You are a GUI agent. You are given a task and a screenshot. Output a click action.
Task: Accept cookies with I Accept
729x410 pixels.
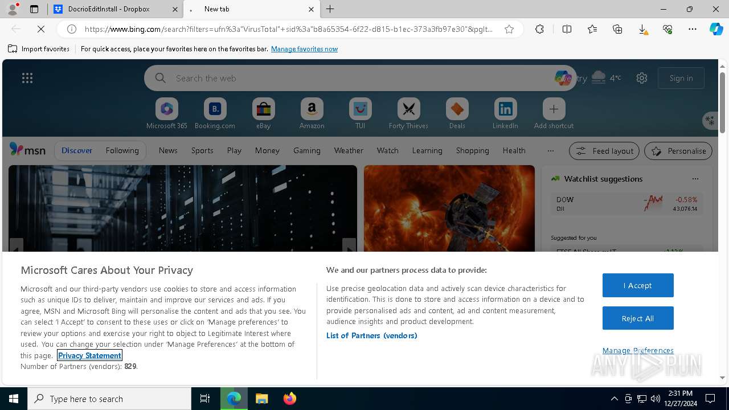point(638,285)
